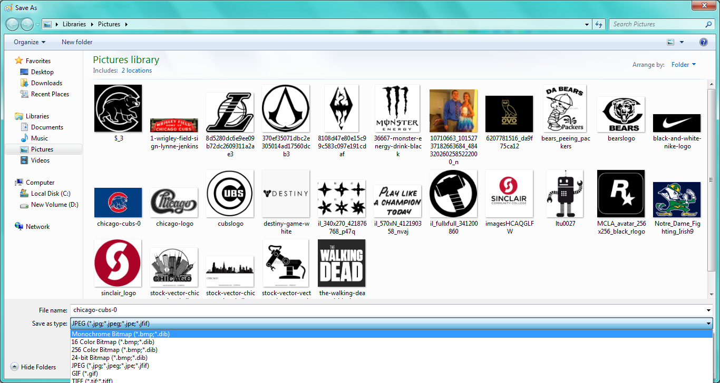Click the refresh button beside address bar
This screenshot has width=720, height=383.
coord(599,24)
